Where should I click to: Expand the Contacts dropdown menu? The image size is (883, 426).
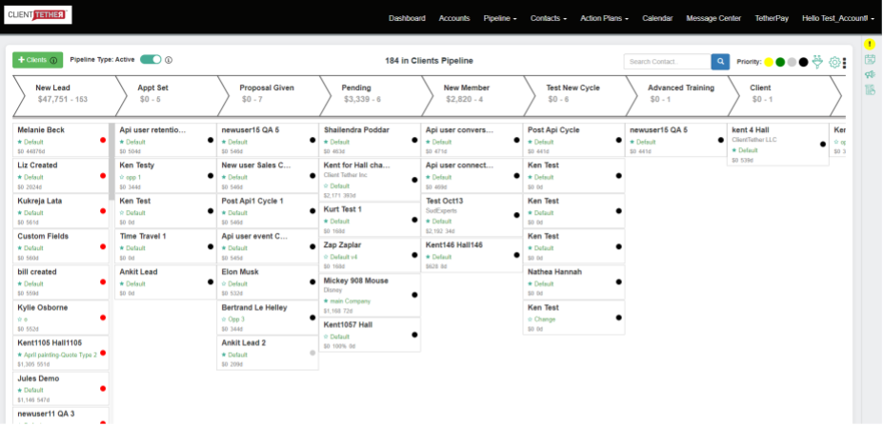tap(549, 18)
